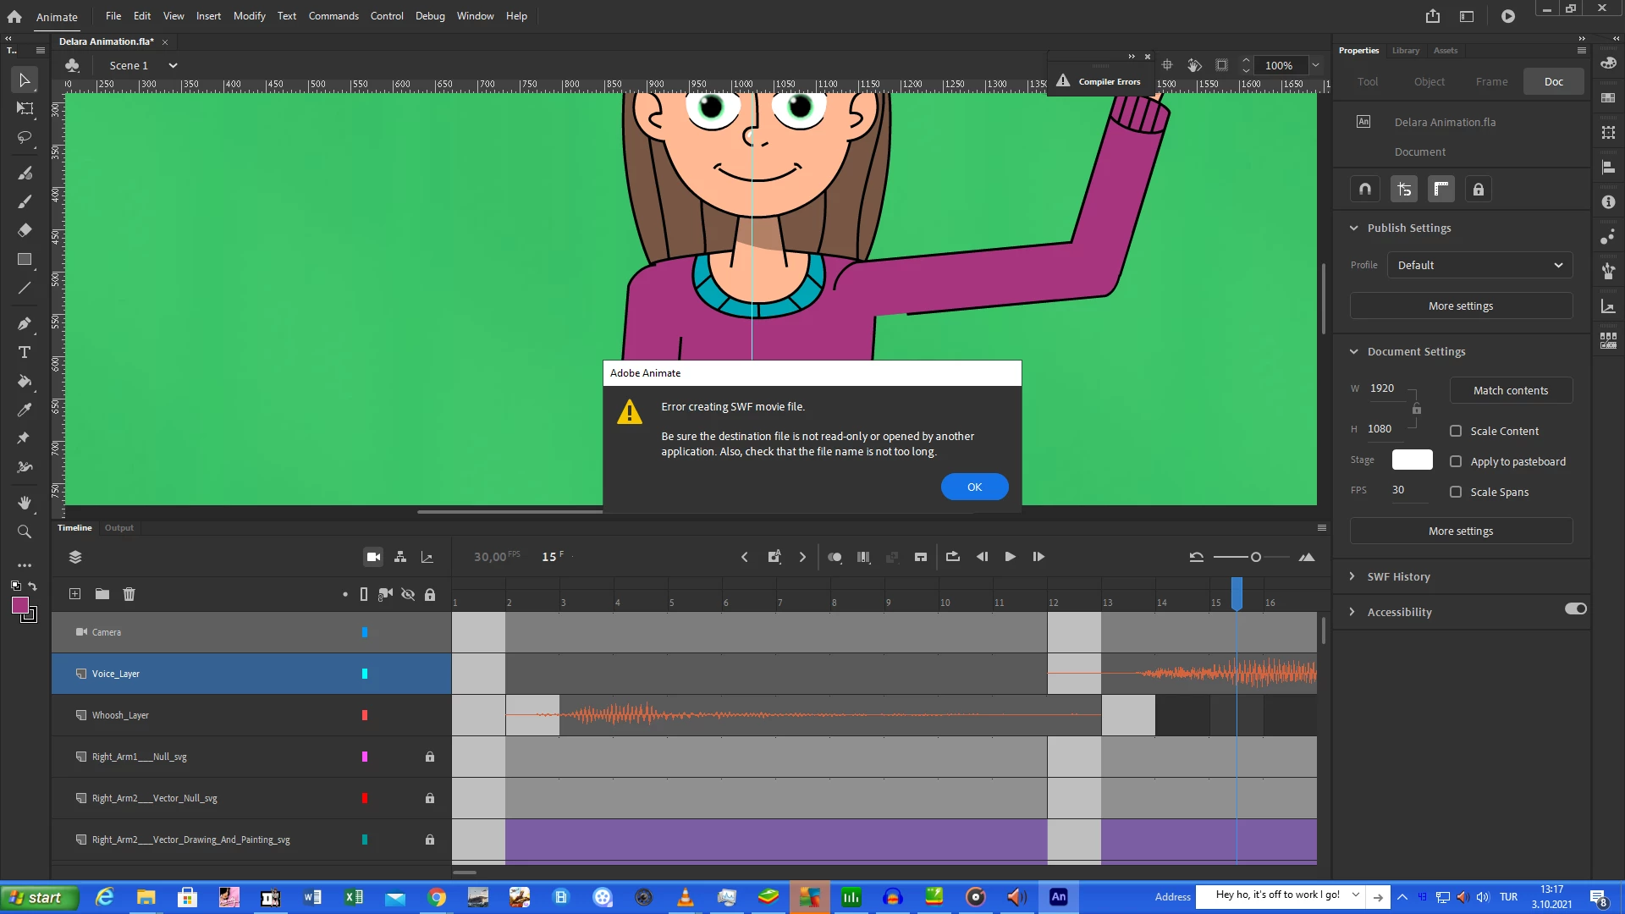This screenshot has width=1625, height=914.
Task: Click the new layer icon in timeline
Action: coord(74,594)
